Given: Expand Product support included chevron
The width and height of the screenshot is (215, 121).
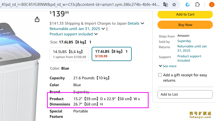Looking at the screenshot, I should [x=96, y=34].
